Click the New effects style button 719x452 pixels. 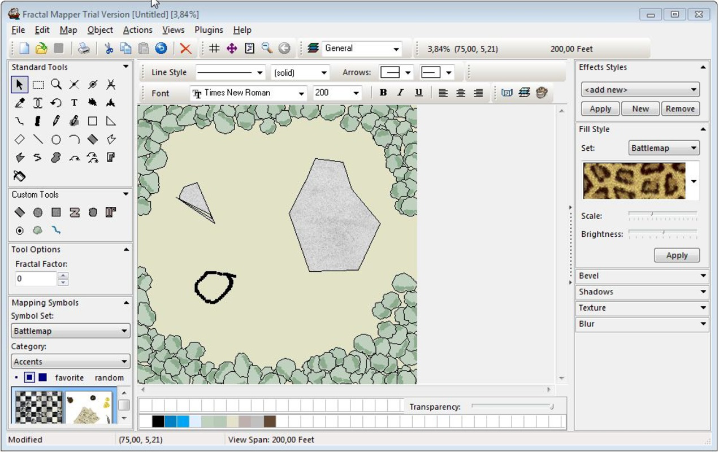640,109
